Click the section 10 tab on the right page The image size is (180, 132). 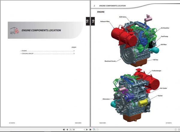click(93, 21)
